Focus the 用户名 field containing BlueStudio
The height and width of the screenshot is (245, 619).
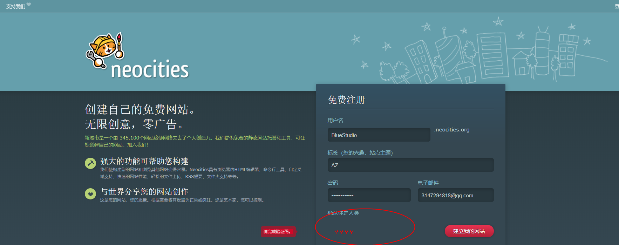tap(379, 135)
